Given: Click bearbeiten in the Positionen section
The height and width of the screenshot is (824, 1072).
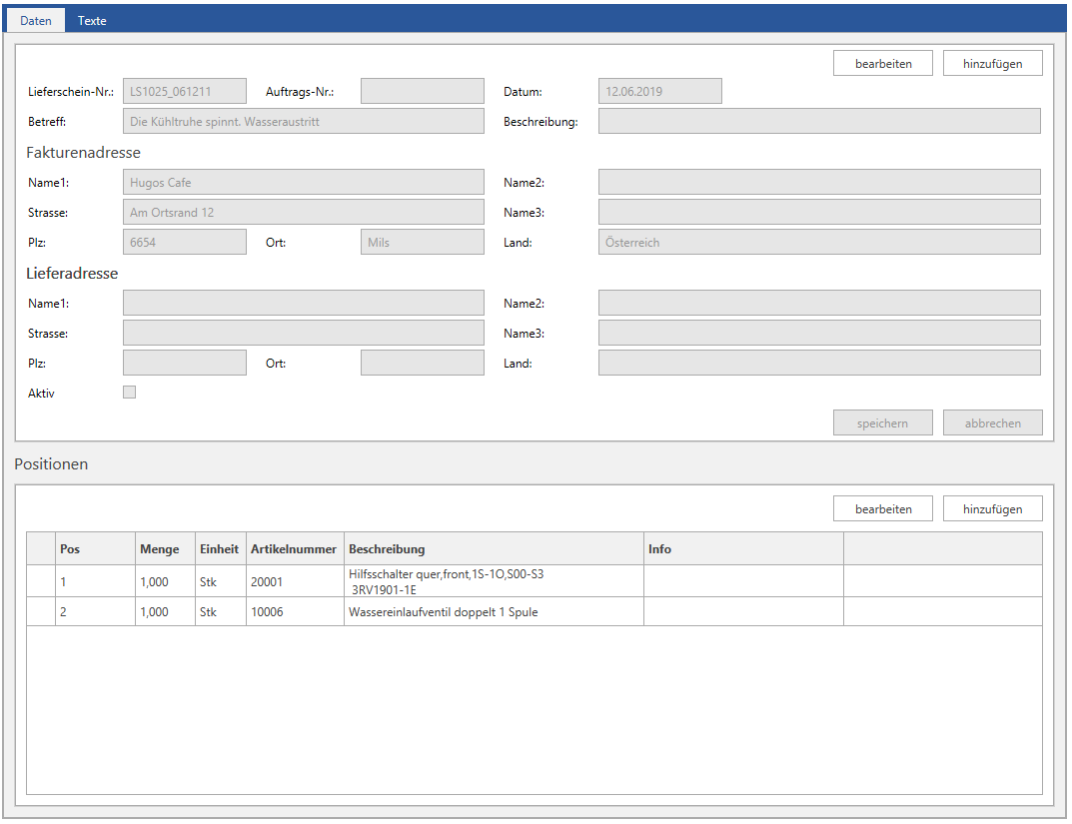Looking at the screenshot, I should click(x=882, y=509).
